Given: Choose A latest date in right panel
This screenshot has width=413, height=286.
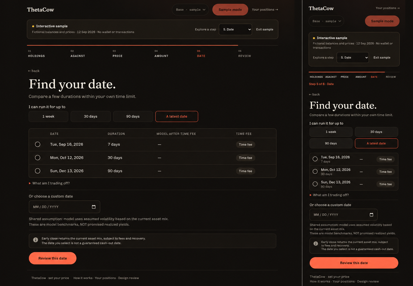Looking at the screenshot, I should point(376,143).
